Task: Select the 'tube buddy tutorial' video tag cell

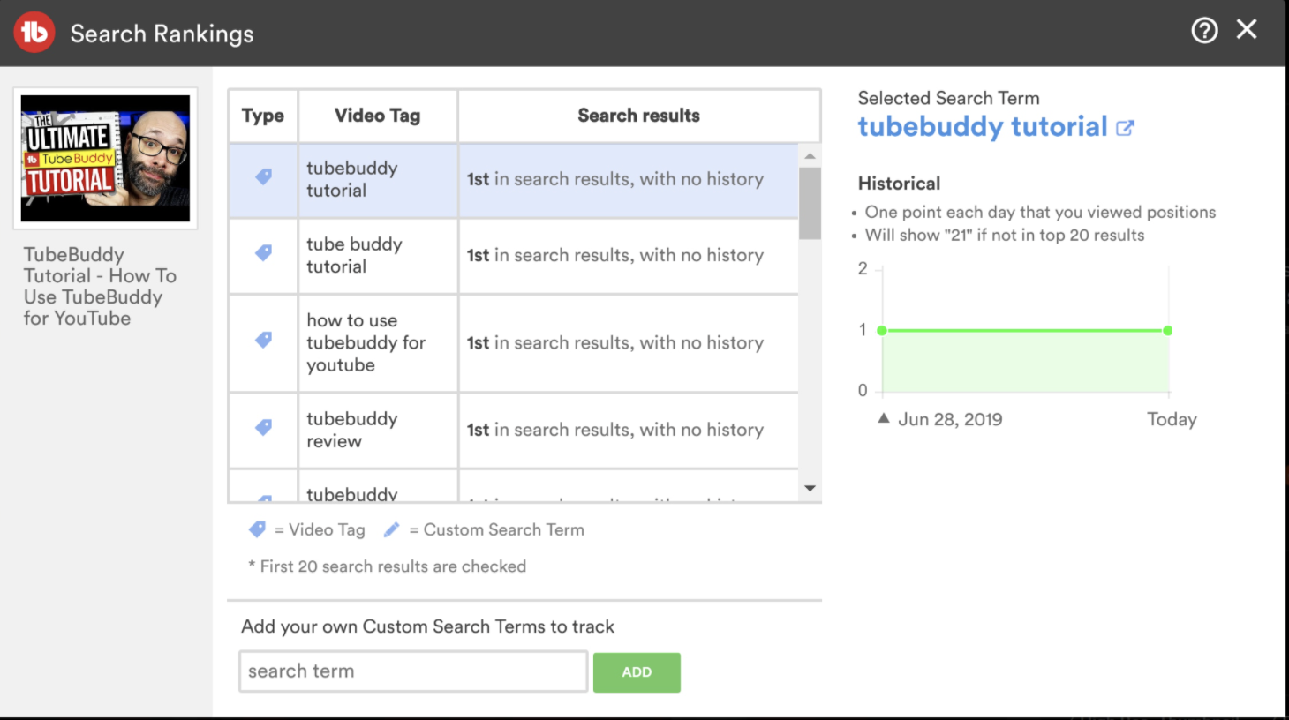Action: point(378,256)
